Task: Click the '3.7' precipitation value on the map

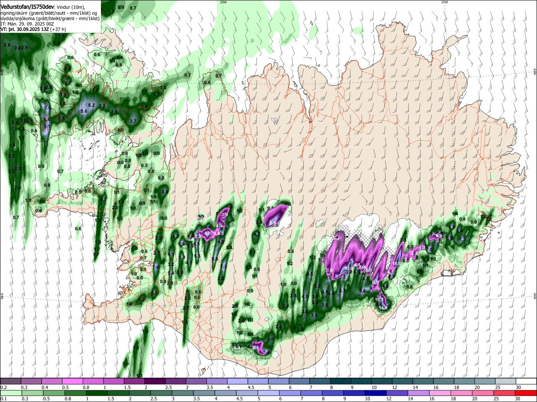Action: click(x=133, y=121)
